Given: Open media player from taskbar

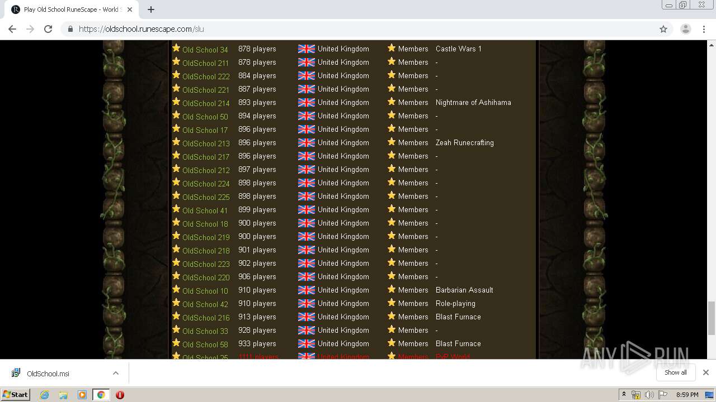Looking at the screenshot, I should (x=82, y=395).
